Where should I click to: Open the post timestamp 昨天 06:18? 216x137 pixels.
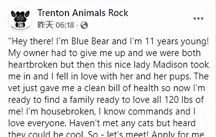(56, 25)
